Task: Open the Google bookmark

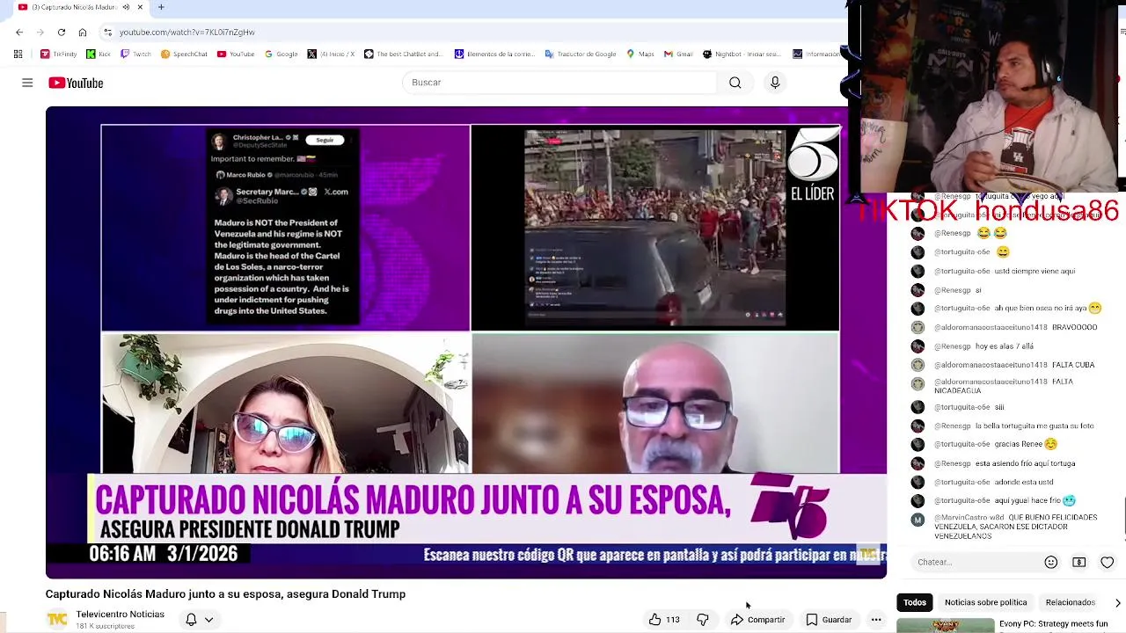Action: click(281, 55)
